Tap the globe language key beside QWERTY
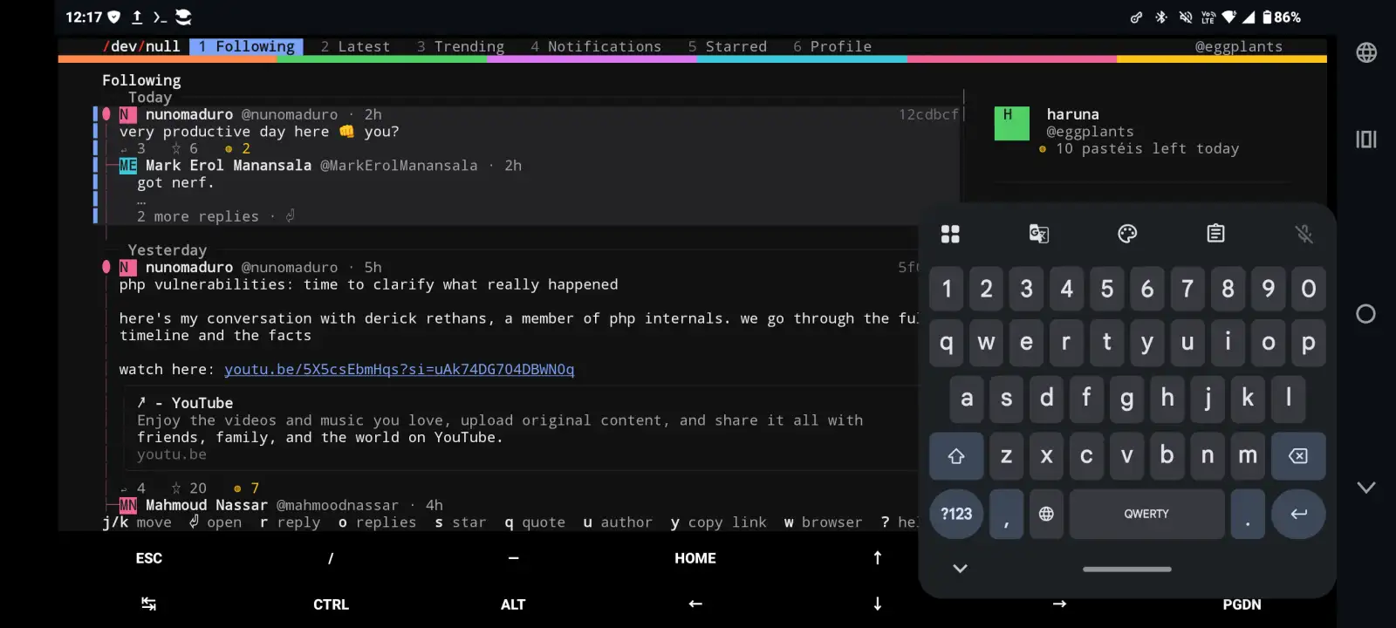Screen dimensions: 1396x628 (x=1046, y=514)
